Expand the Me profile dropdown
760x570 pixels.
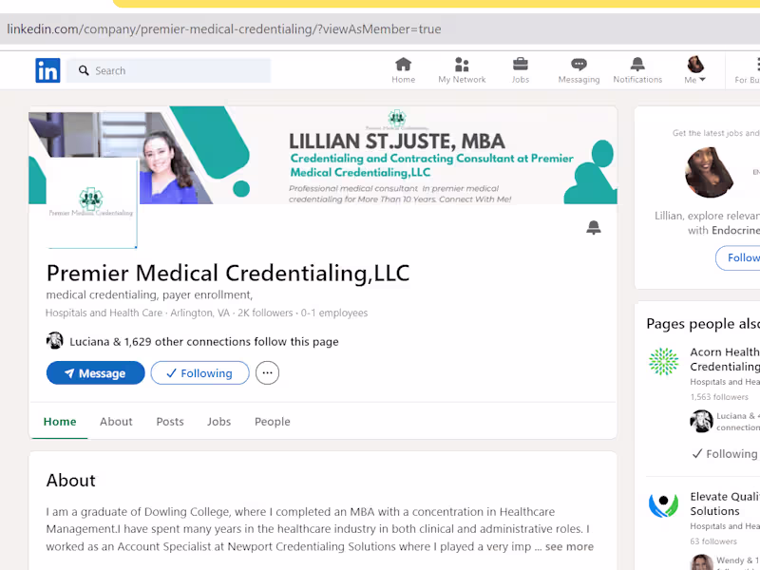(695, 70)
